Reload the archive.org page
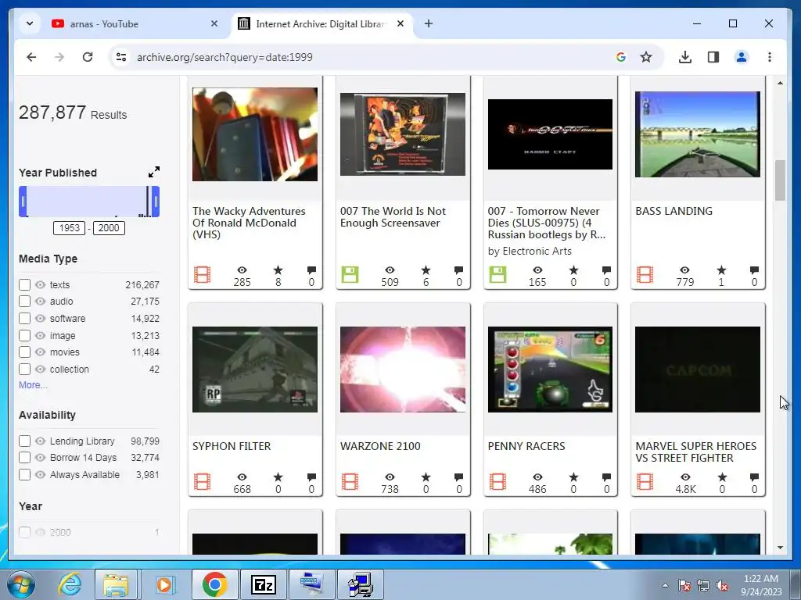The width and height of the screenshot is (801, 600). tap(88, 57)
